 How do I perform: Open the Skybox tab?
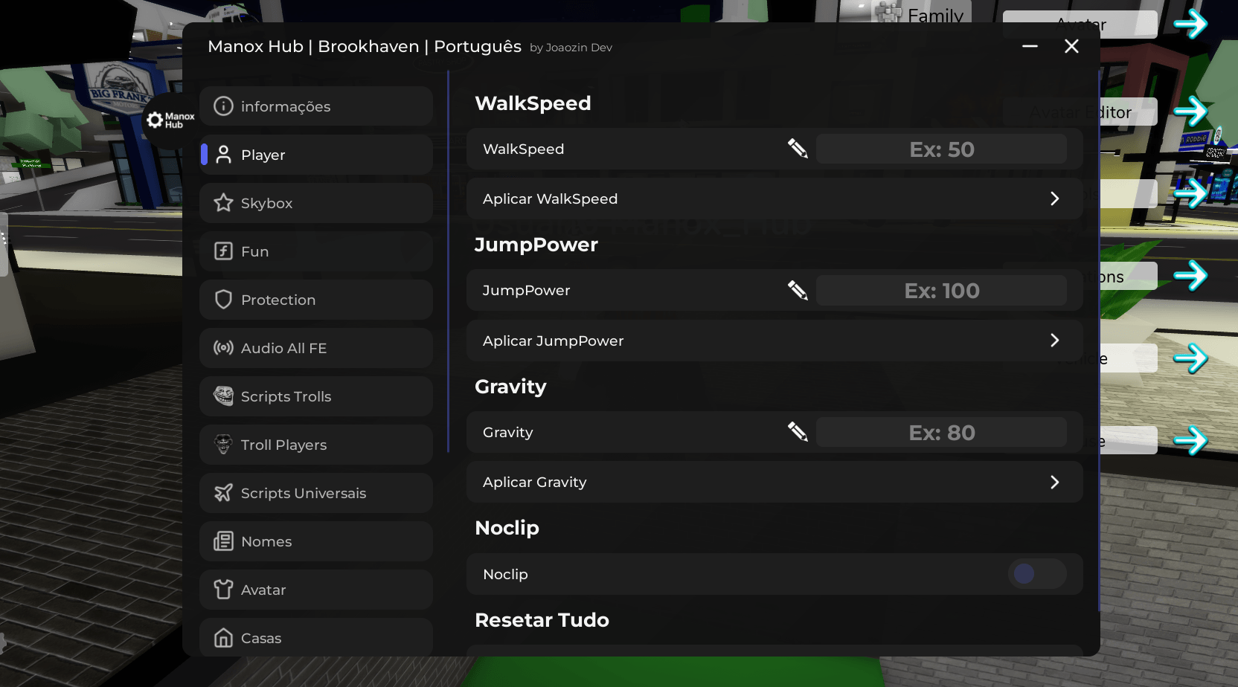tap(316, 203)
